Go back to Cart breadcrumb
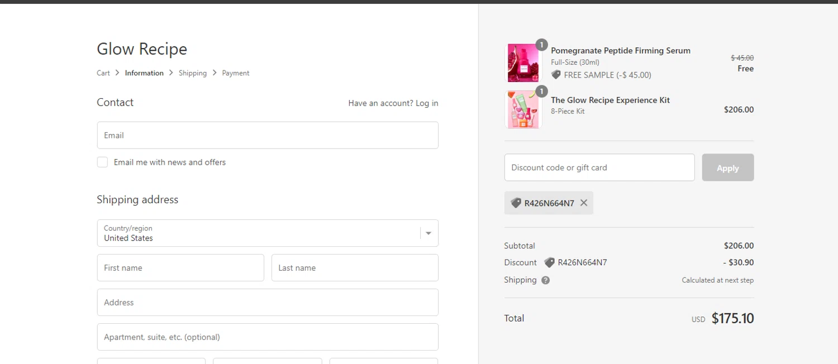Screen dimensions: 838x364 [103, 73]
